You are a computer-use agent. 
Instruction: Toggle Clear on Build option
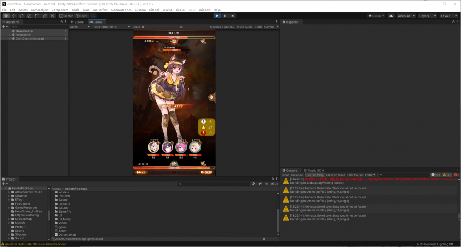(335, 175)
